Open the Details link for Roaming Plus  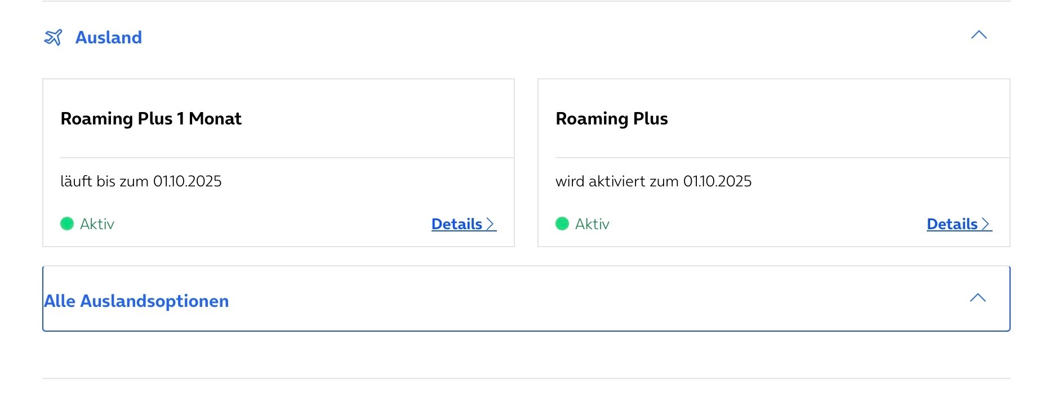tap(952, 224)
